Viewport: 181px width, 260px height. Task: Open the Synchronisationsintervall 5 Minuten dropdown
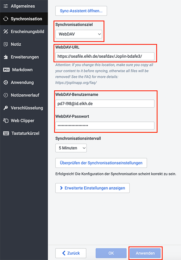point(71,148)
